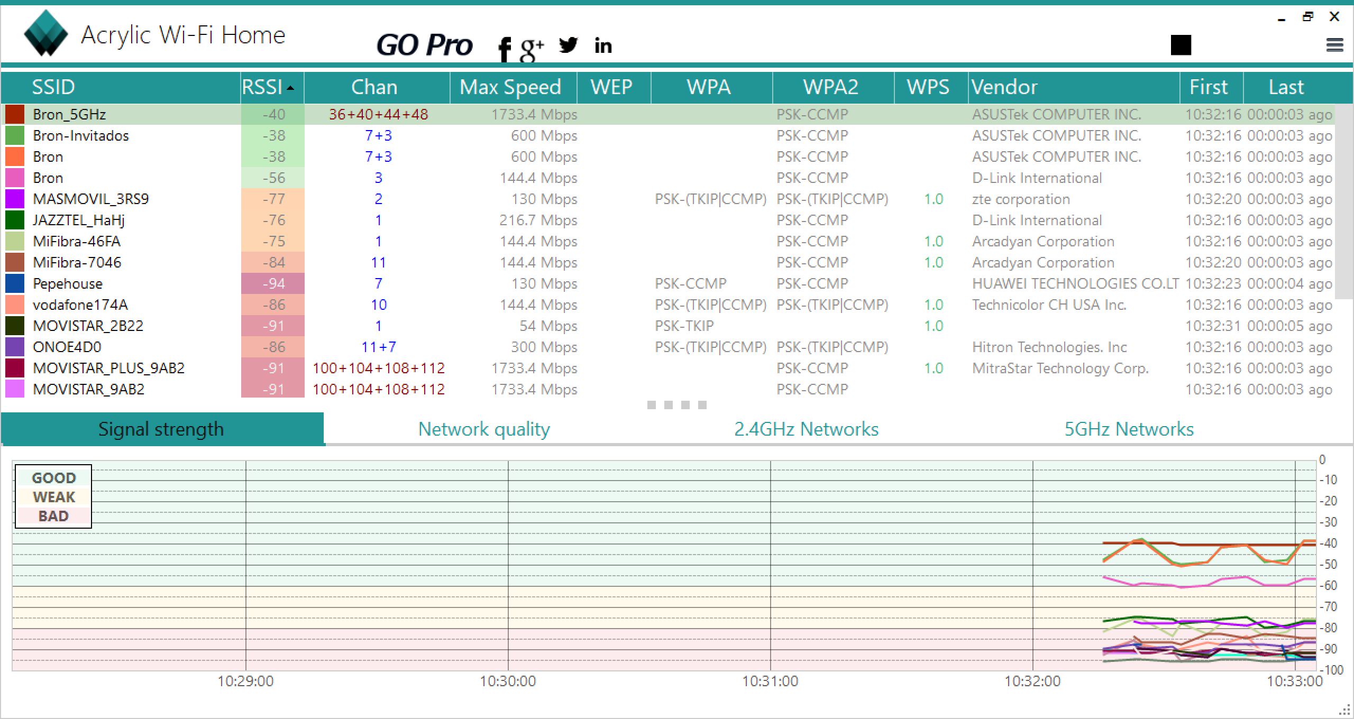Image resolution: width=1354 pixels, height=719 pixels.
Task: Open the LinkedIn icon link
Action: tap(603, 46)
